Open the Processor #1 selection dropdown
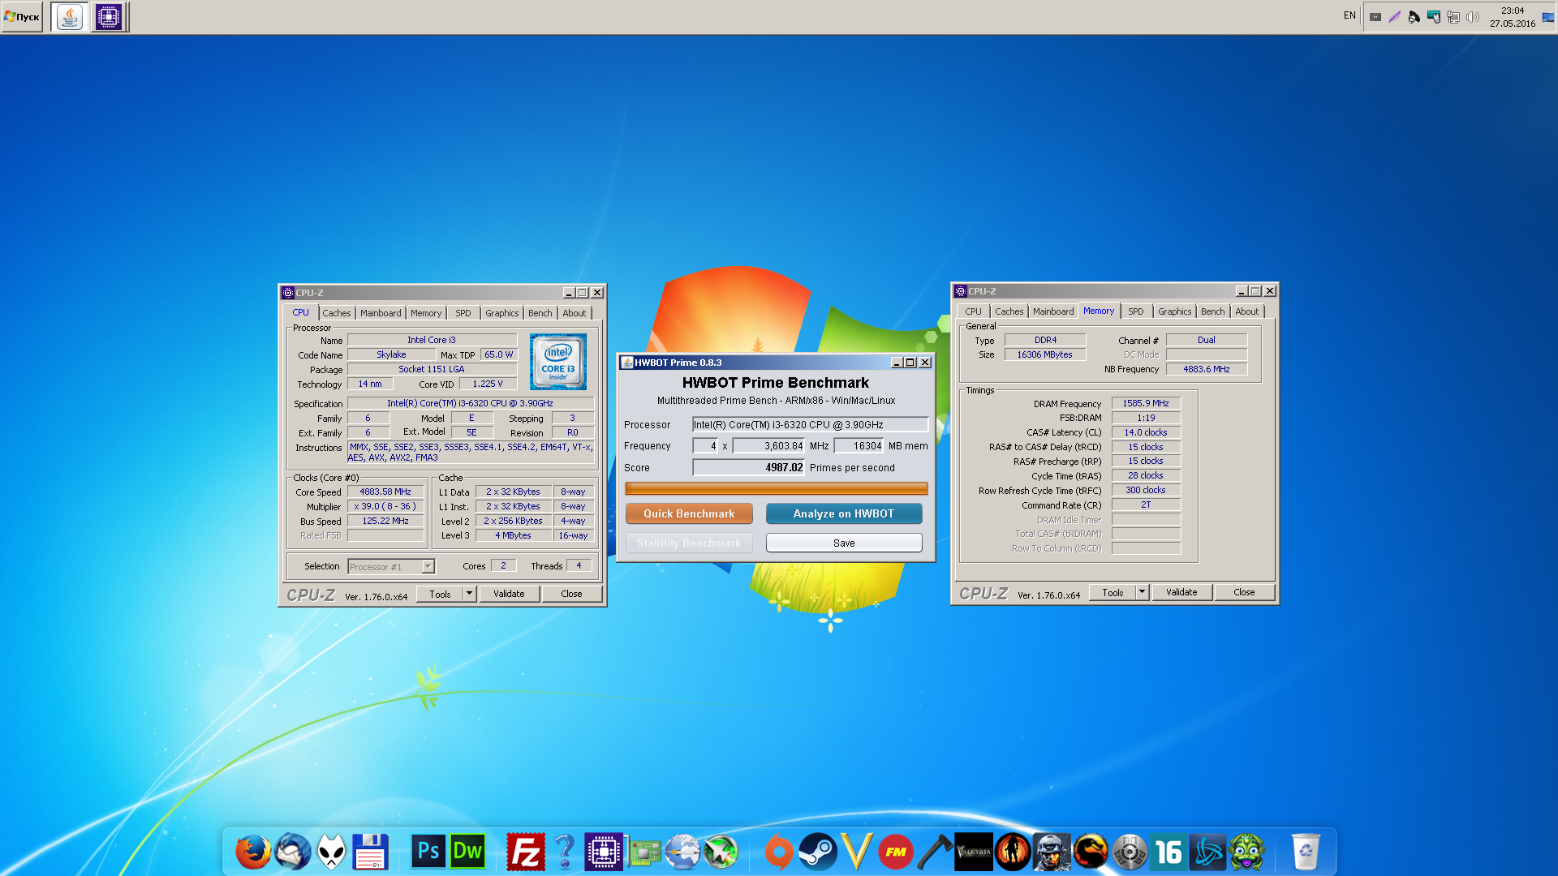The height and width of the screenshot is (876, 1558). [391, 566]
